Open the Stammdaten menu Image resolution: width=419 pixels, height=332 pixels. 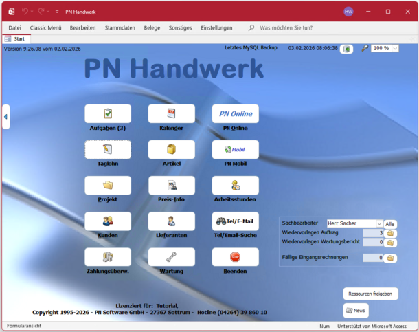pos(120,27)
